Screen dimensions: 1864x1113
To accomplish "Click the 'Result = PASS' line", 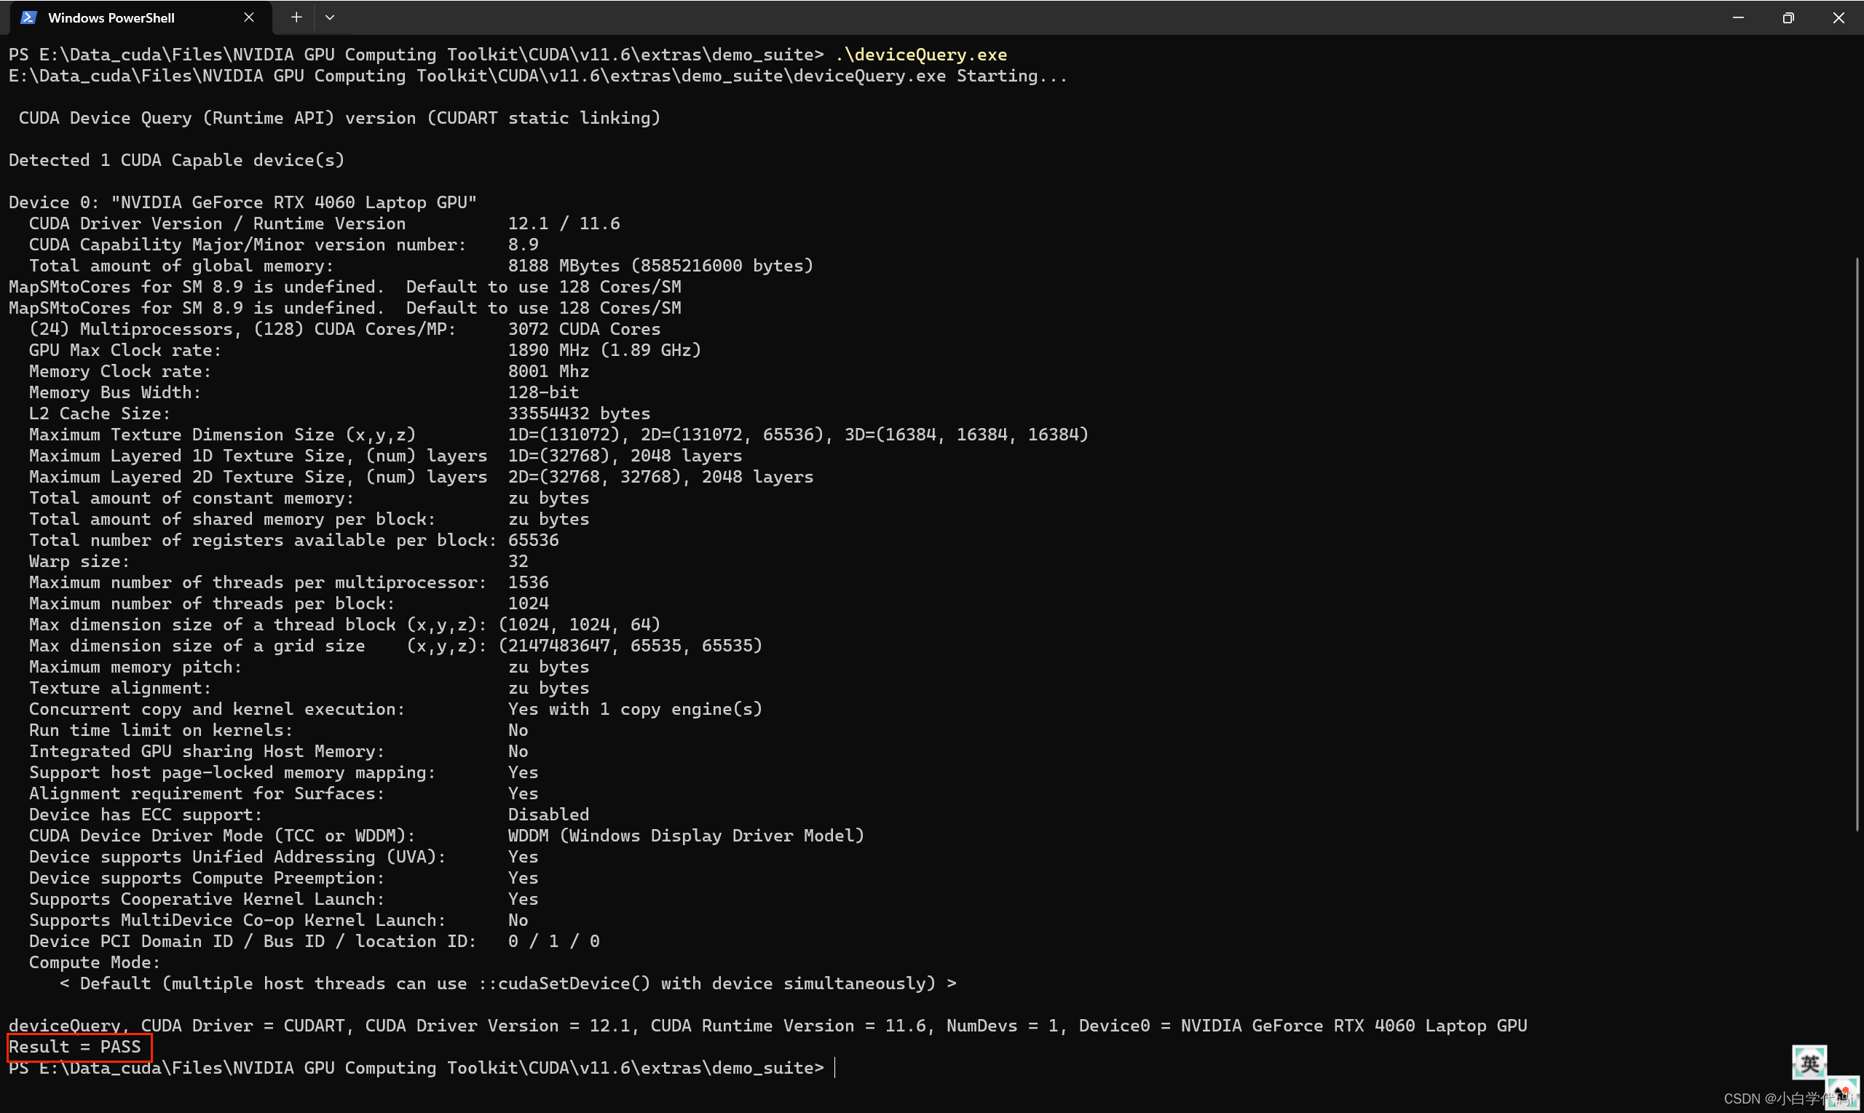I will pyautogui.click(x=75, y=1047).
